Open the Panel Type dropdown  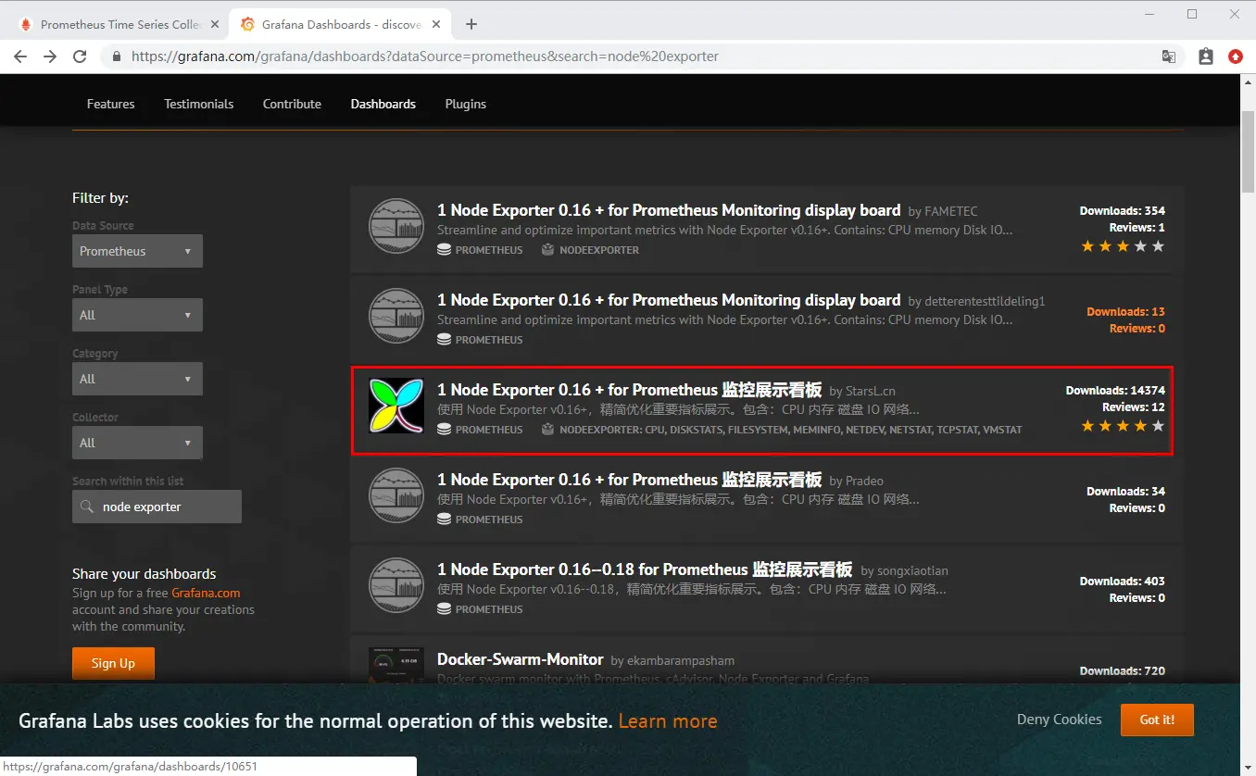(137, 315)
